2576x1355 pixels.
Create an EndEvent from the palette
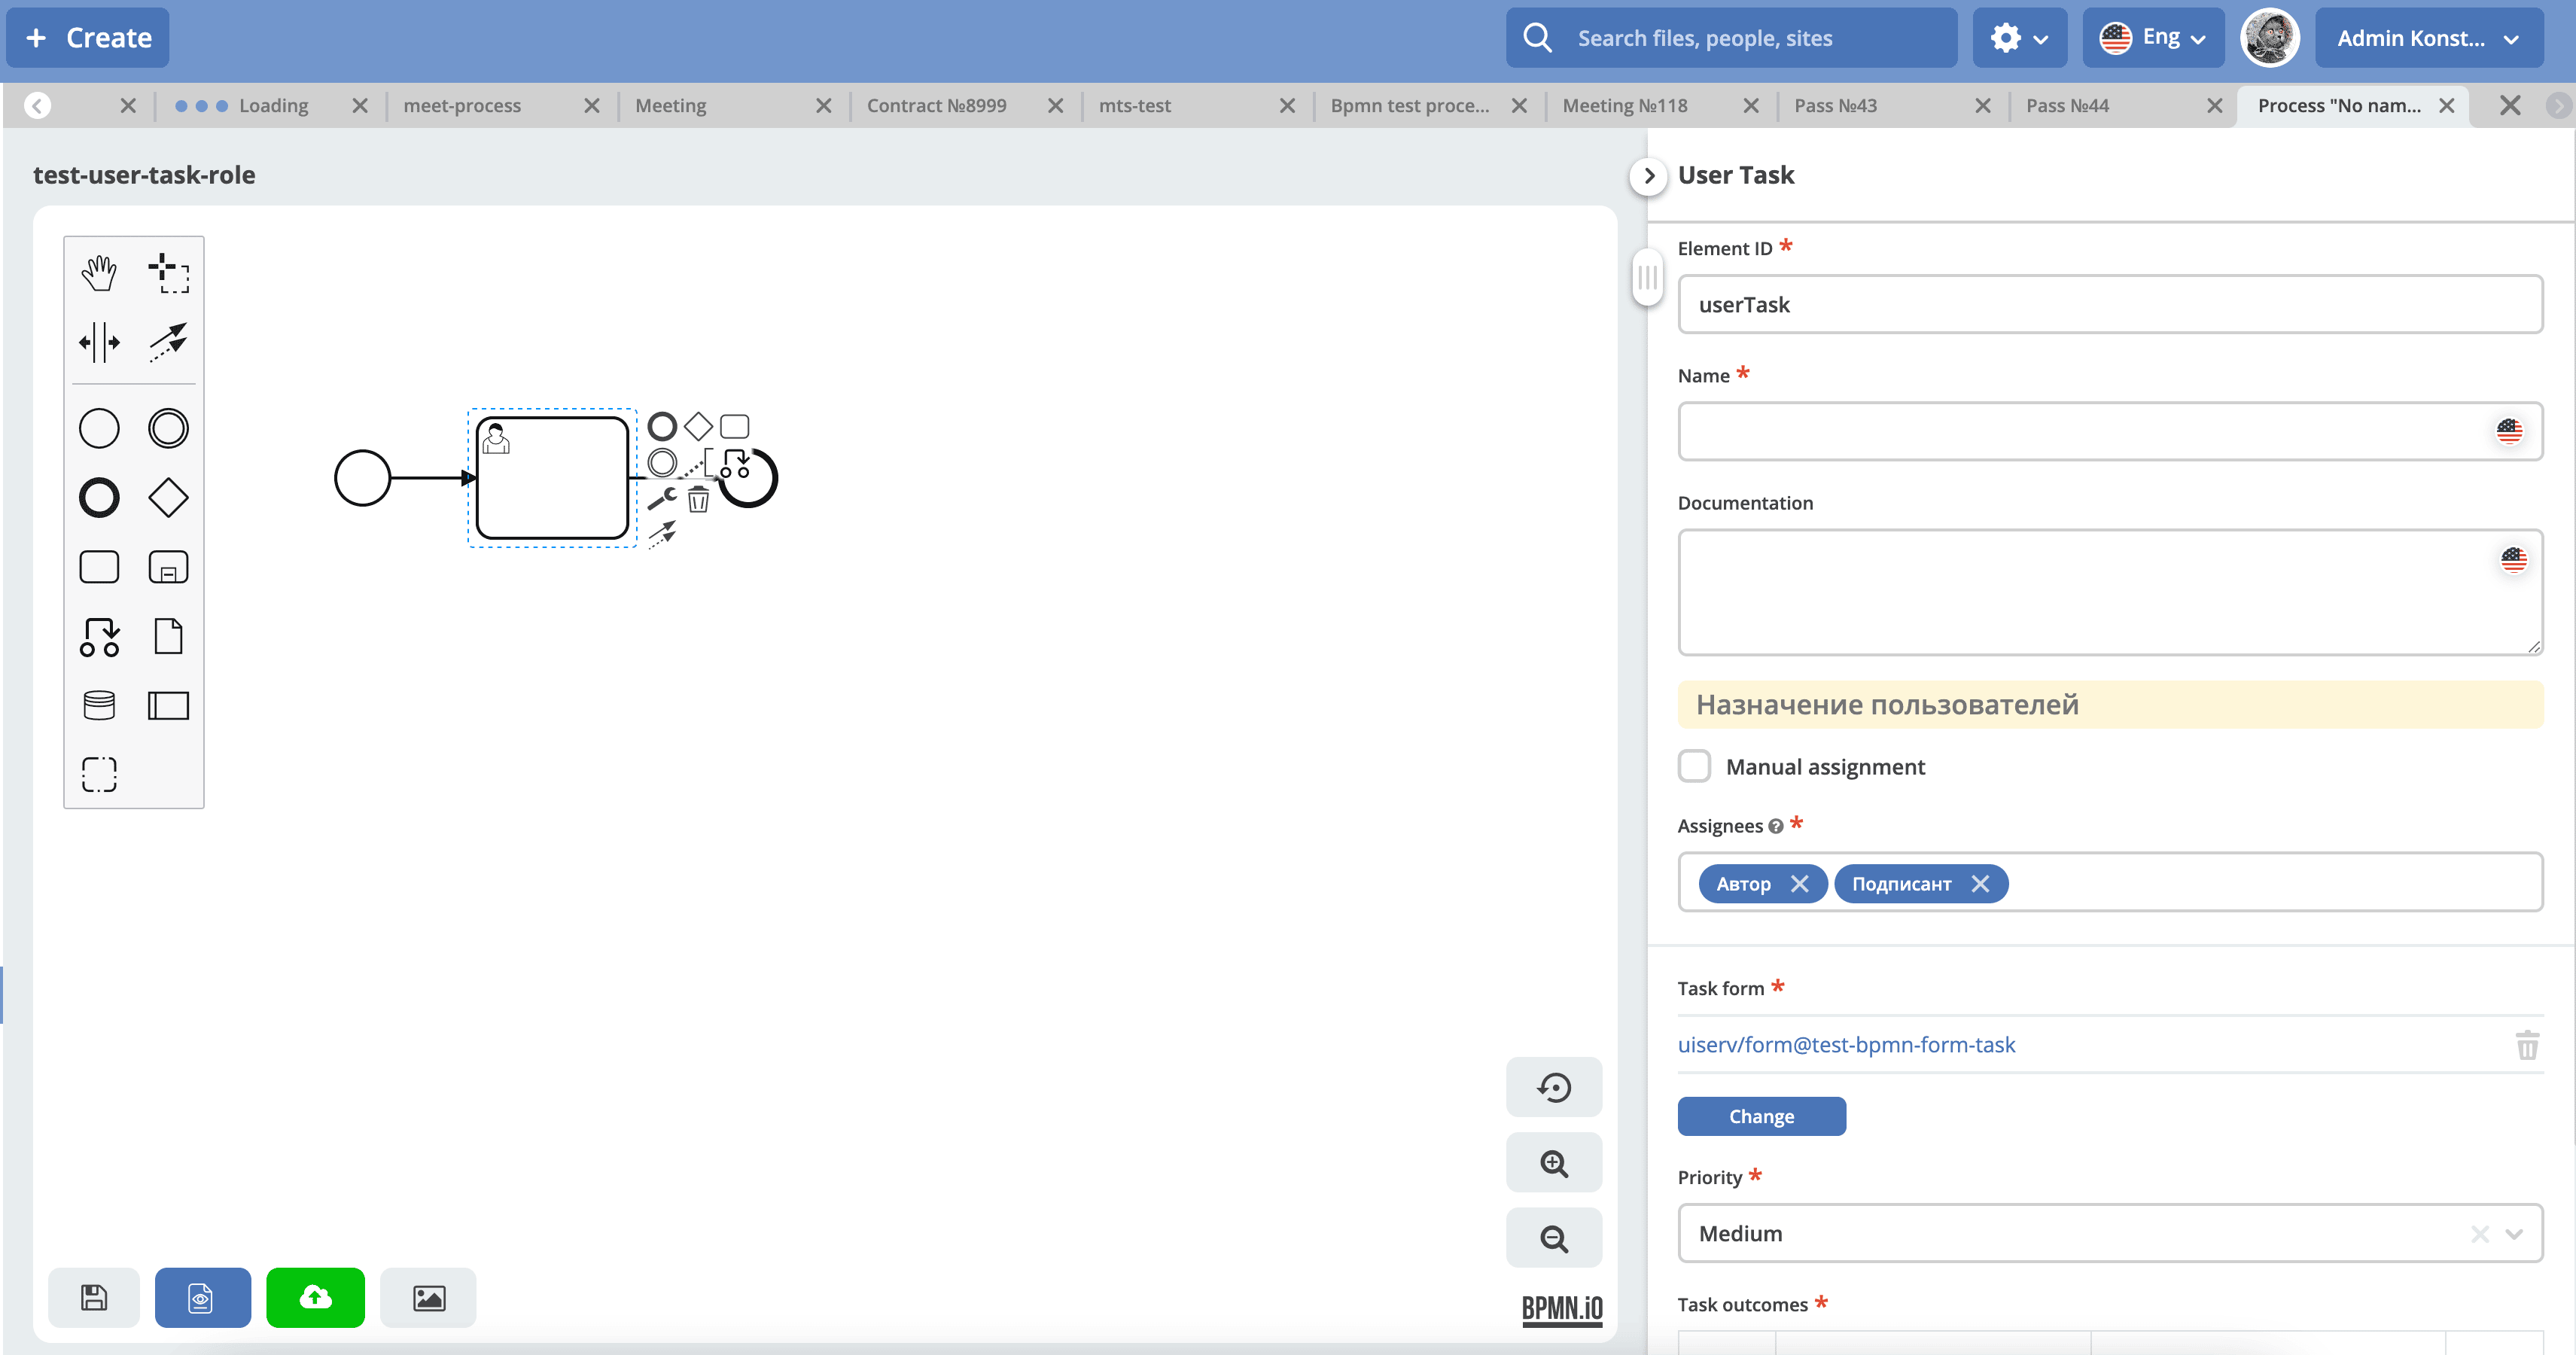99,497
